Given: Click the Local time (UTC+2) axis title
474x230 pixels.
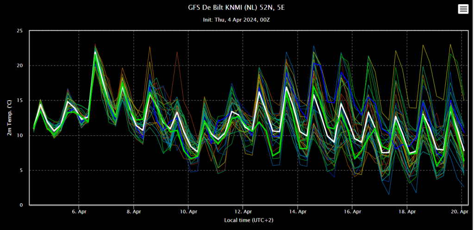Looking at the screenshot, I should [249, 220].
